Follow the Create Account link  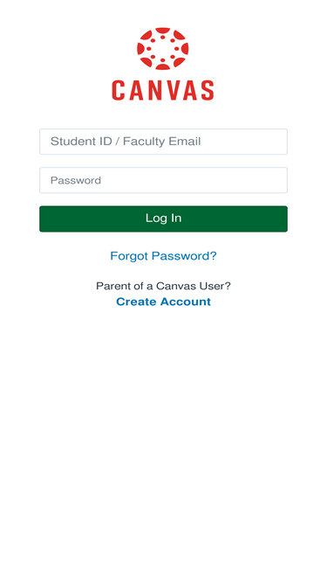coord(164,302)
